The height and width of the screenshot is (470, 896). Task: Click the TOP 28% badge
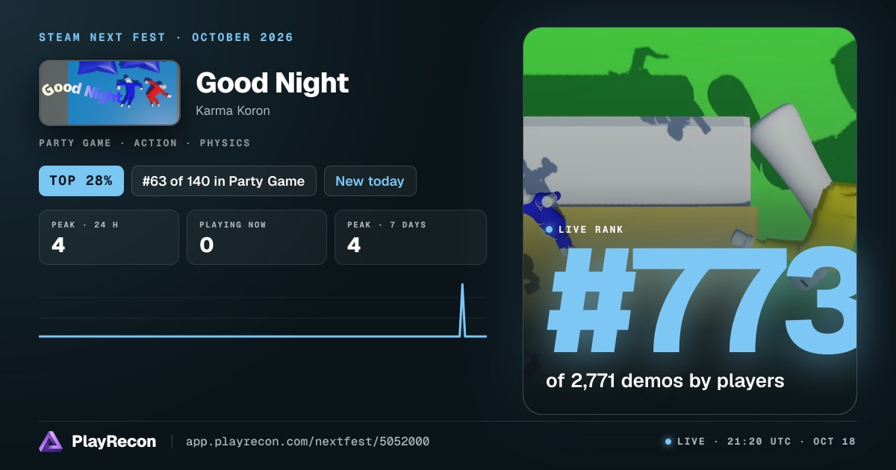point(81,181)
